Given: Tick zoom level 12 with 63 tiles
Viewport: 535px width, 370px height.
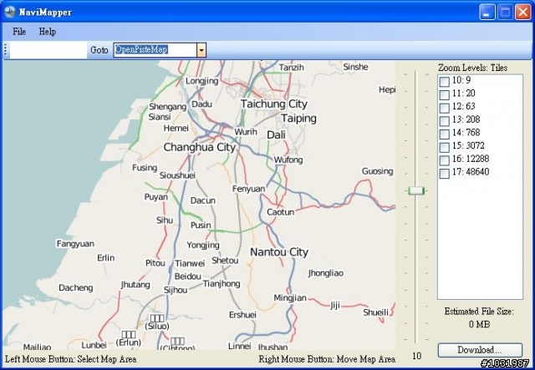Looking at the screenshot, I should 444,108.
